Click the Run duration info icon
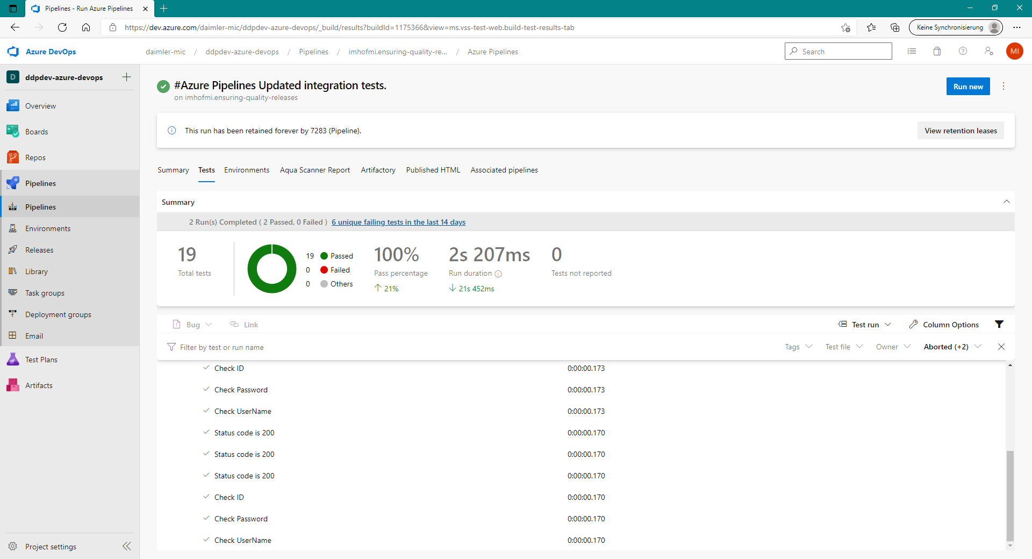Screen dimensions: 1032x559 (498, 274)
